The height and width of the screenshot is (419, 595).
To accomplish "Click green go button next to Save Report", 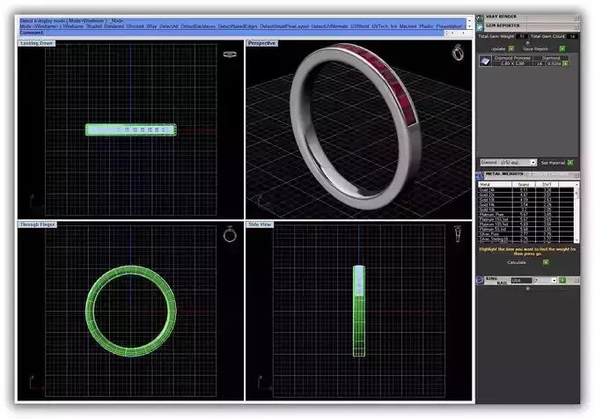I will tap(562, 48).
